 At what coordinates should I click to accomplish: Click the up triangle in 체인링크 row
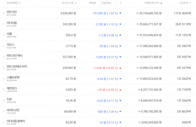[x=120, y=90]
